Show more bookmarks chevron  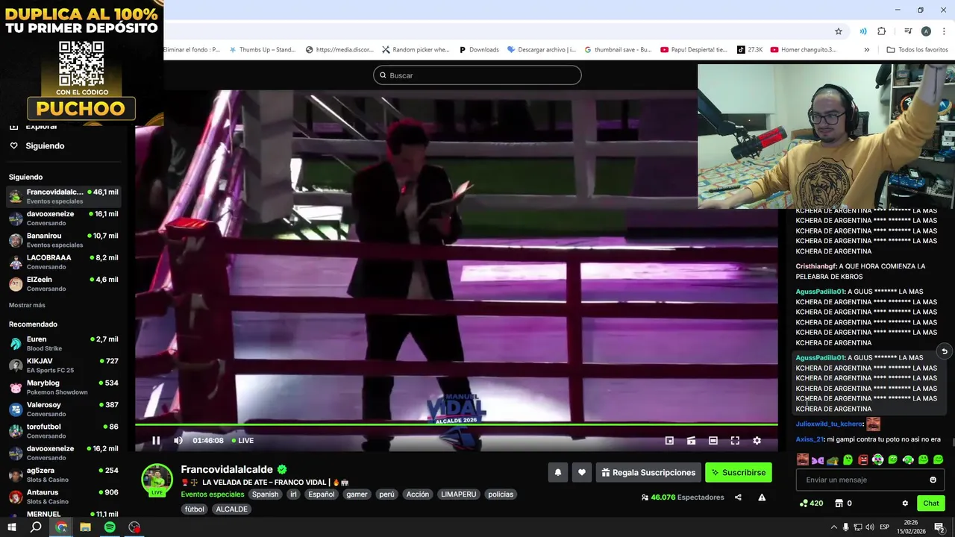pos(866,50)
